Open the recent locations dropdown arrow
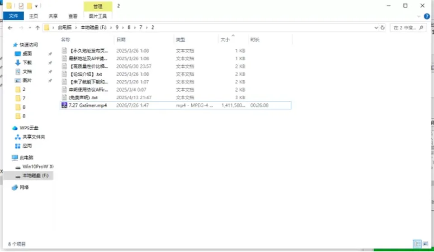 click(30, 28)
